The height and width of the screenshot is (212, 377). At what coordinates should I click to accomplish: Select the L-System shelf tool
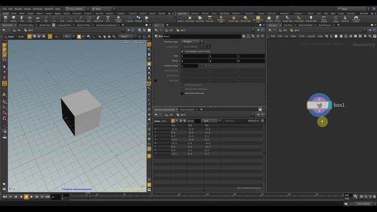pos(130,19)
